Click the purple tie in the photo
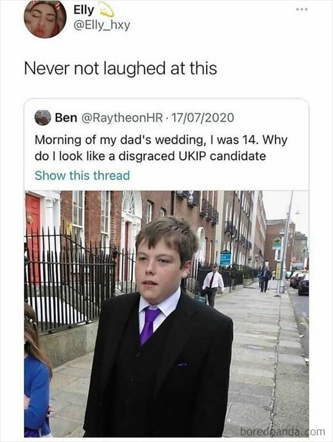Viewport: 333px width, 442px height. 149,325
